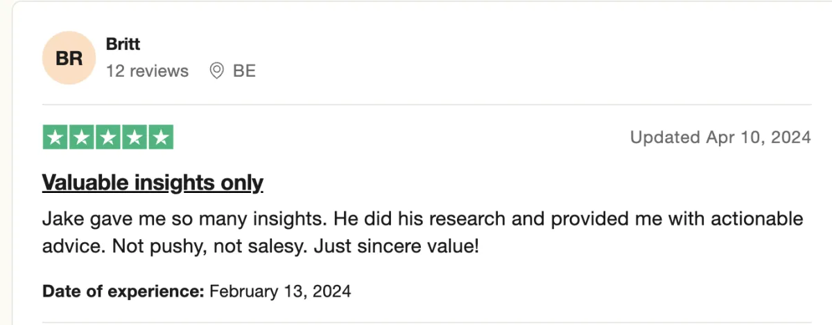Click the BR avatar circle
Viewport: 832px width, 325px height.
pos(69,58)
